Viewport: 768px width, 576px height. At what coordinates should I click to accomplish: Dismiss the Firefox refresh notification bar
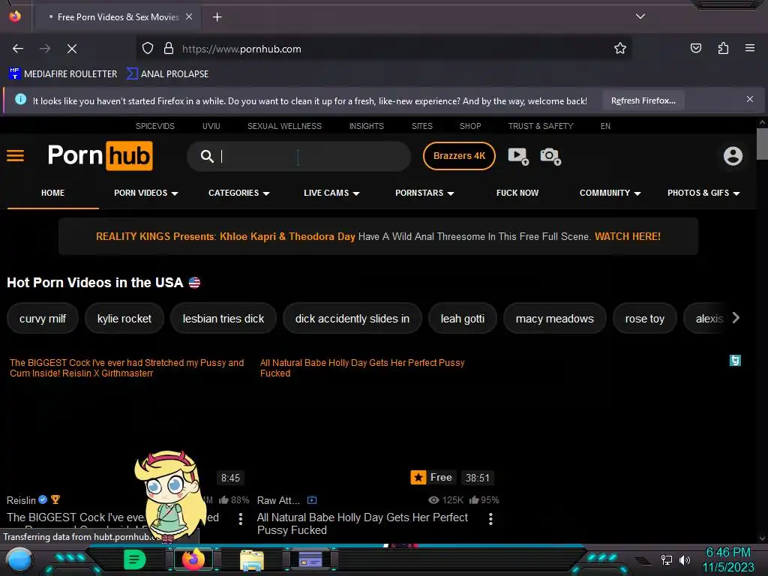pyautogui.click(x=749, y=100)
